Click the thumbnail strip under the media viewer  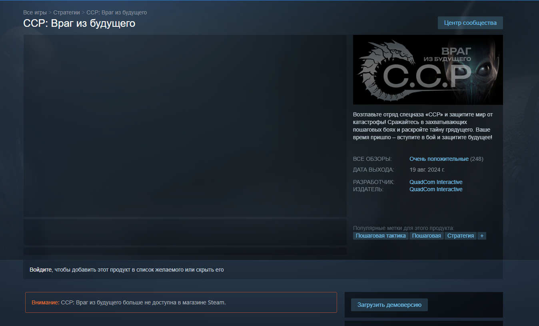pos(185,232)
